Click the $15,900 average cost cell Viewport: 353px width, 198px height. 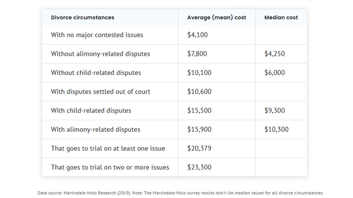click(x=199, y=130)
